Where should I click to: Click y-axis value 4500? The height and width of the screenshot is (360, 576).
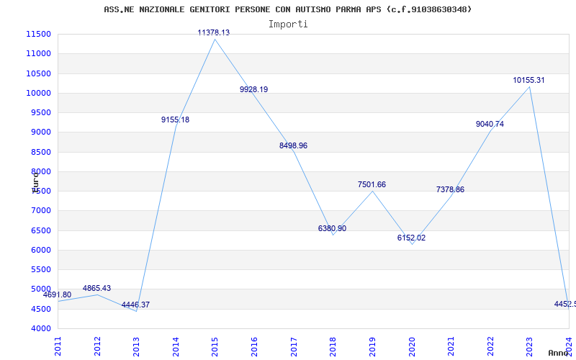[x=40, y=309]
